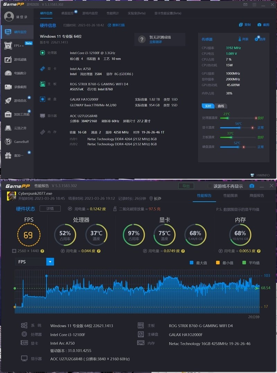Click the FPS 69 circular gauge
The height and width of the screenshot is (373, 277).
coord(29,235)
